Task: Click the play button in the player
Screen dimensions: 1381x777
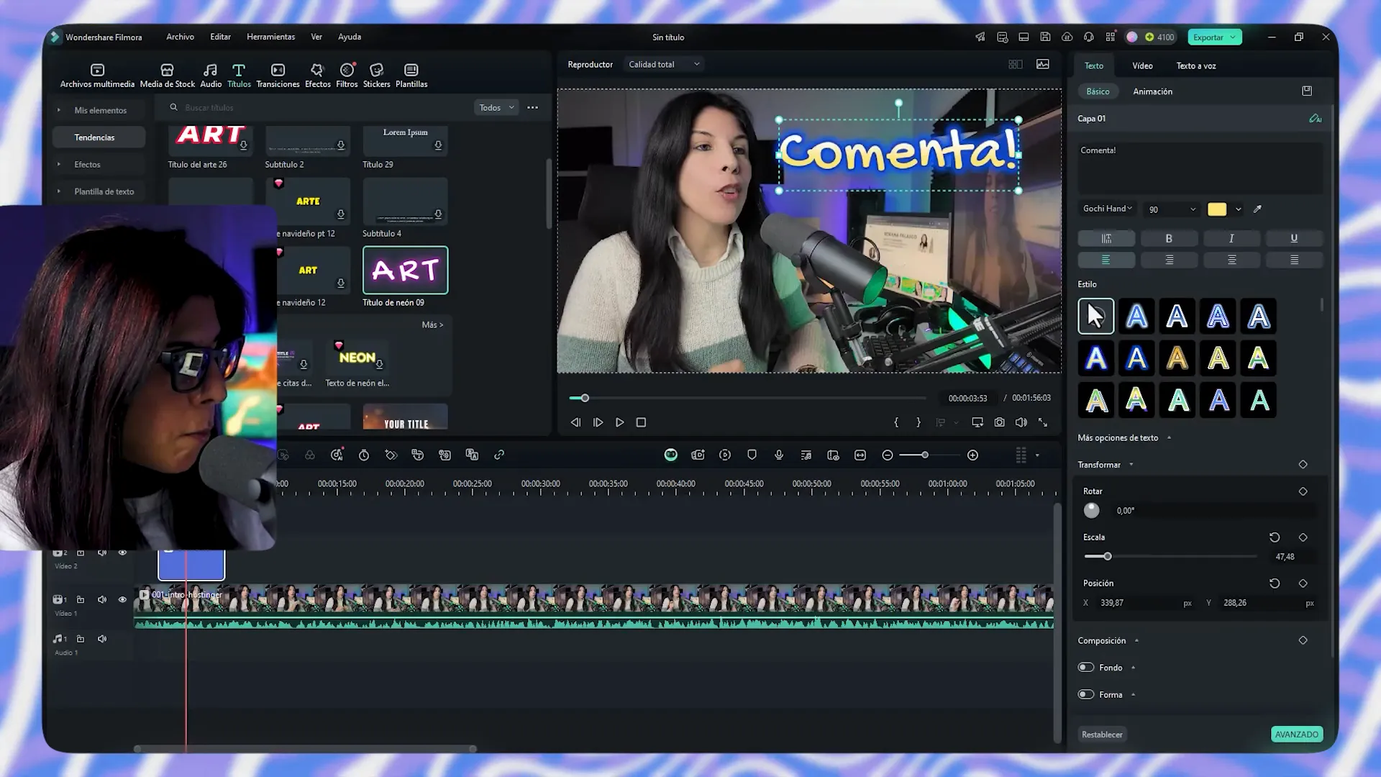Action: click(620, 423)
